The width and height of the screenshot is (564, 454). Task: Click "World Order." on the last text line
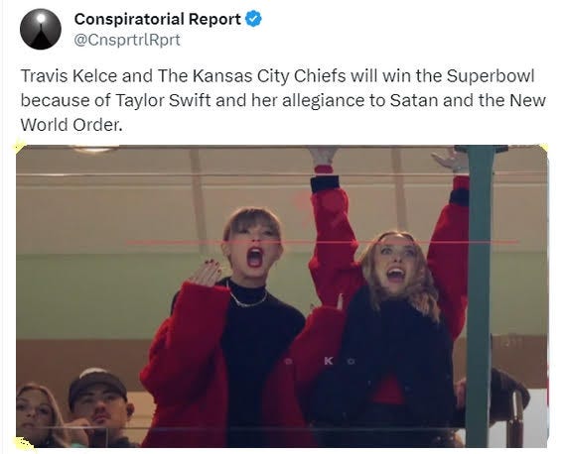click(71, 125)
